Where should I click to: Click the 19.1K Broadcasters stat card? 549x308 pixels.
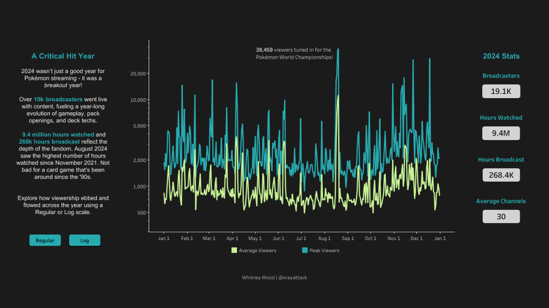pos(501,91)
